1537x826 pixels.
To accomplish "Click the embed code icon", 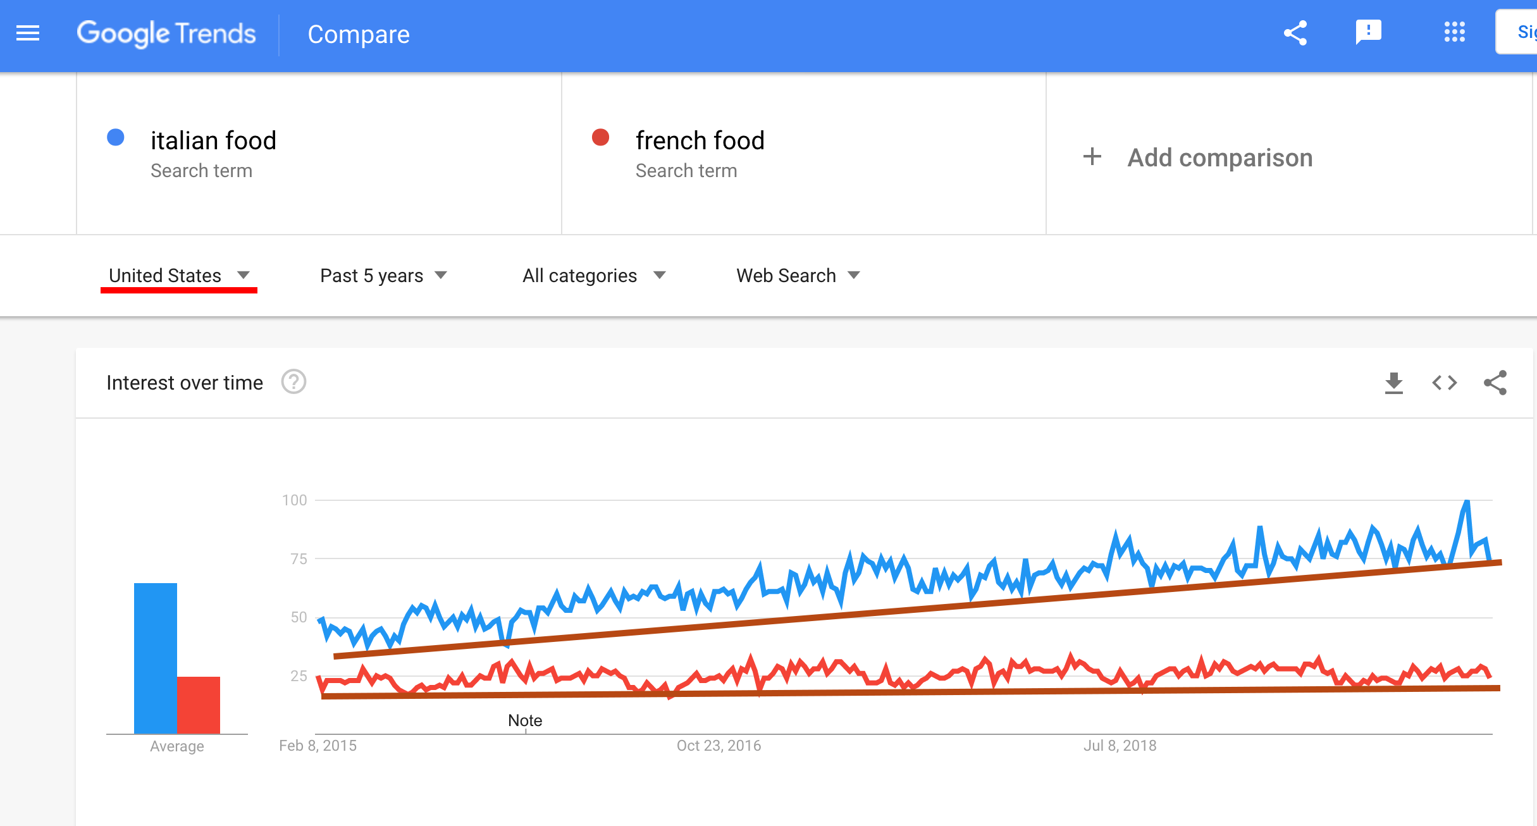I will (1445, 383).
